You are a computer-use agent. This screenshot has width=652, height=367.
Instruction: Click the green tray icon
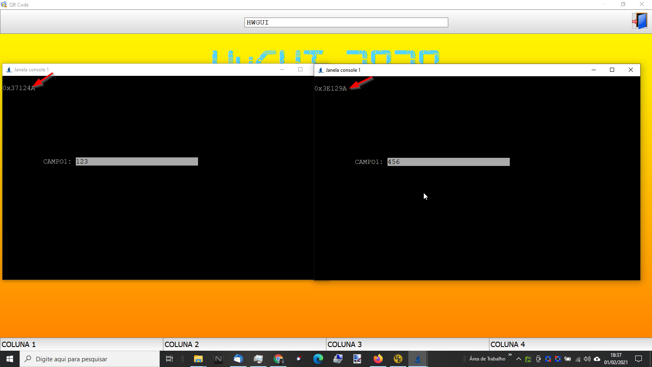click(x=528, y=359)
